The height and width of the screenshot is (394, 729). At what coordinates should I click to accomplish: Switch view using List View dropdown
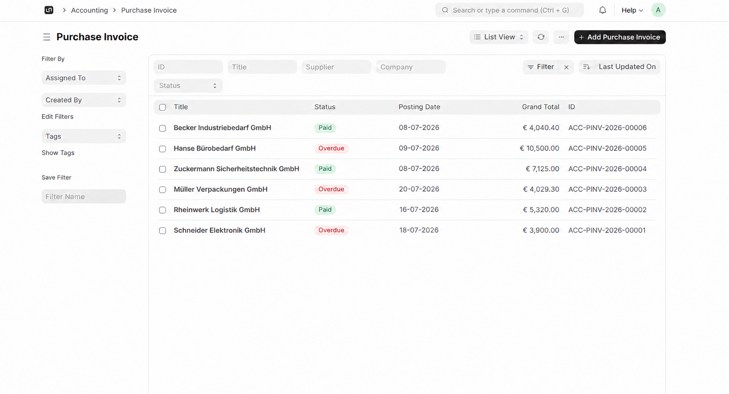499,37
